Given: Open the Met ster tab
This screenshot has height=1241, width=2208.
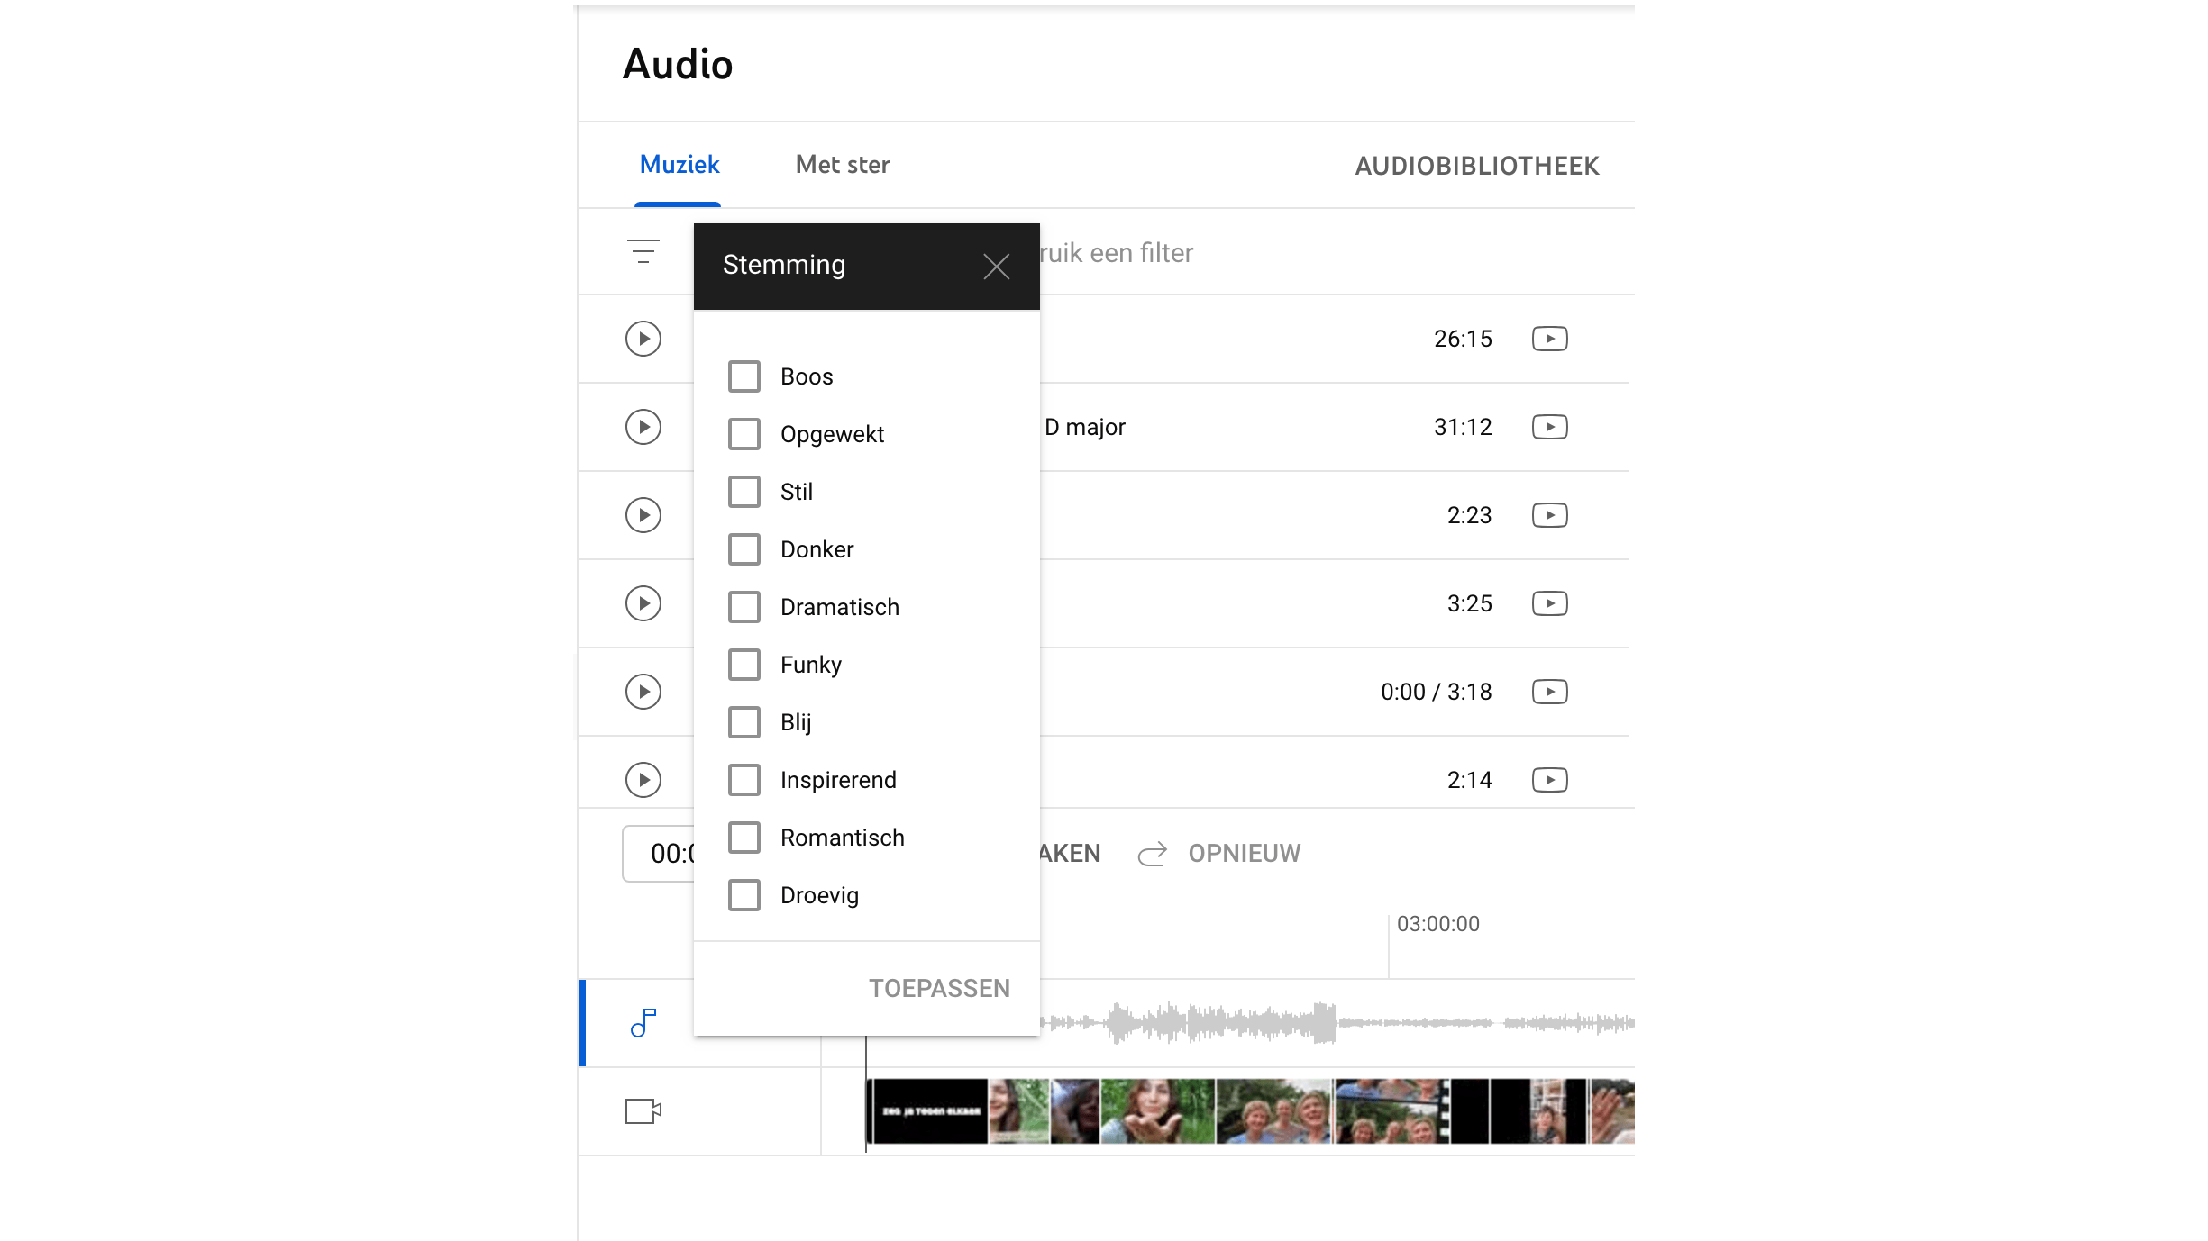Looking at the screenshot, I should point(842,165).
